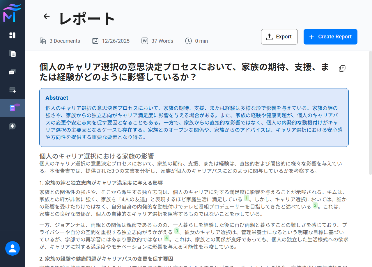Open citation reference 2
The image size is (372, 267).
coord(315,205)
